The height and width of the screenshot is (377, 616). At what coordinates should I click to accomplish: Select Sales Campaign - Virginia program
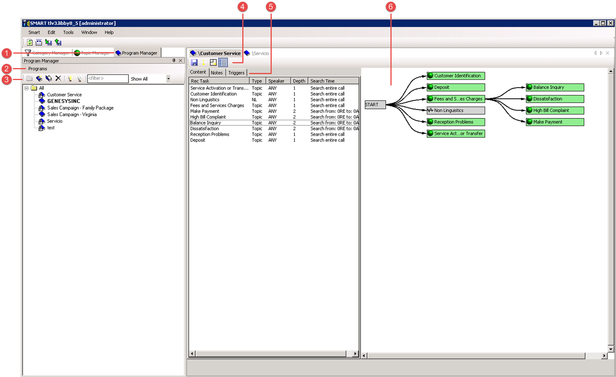click(72, 115)
